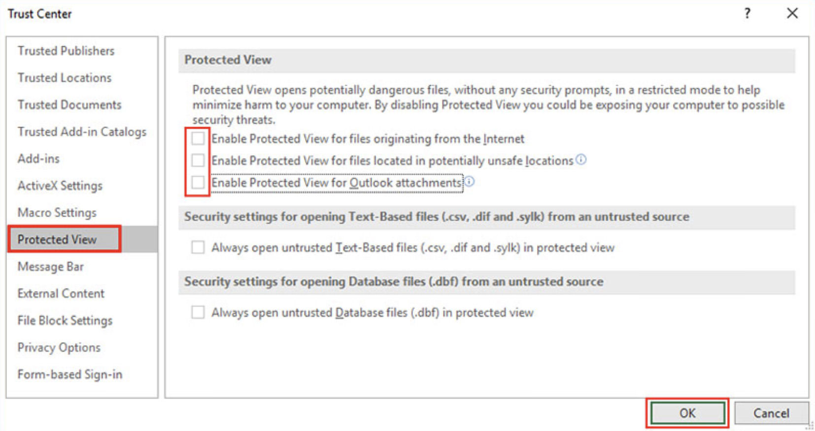
Task: Select the Message Bar category
Action: coord(51,266)
